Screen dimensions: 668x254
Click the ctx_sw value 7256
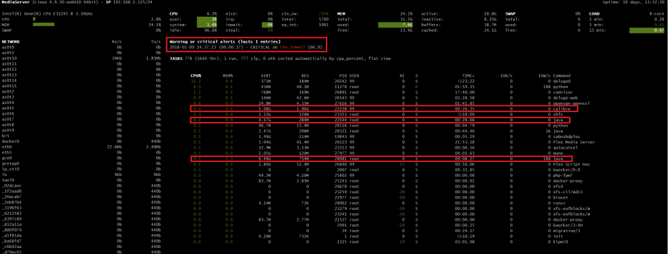pos(323,13)
